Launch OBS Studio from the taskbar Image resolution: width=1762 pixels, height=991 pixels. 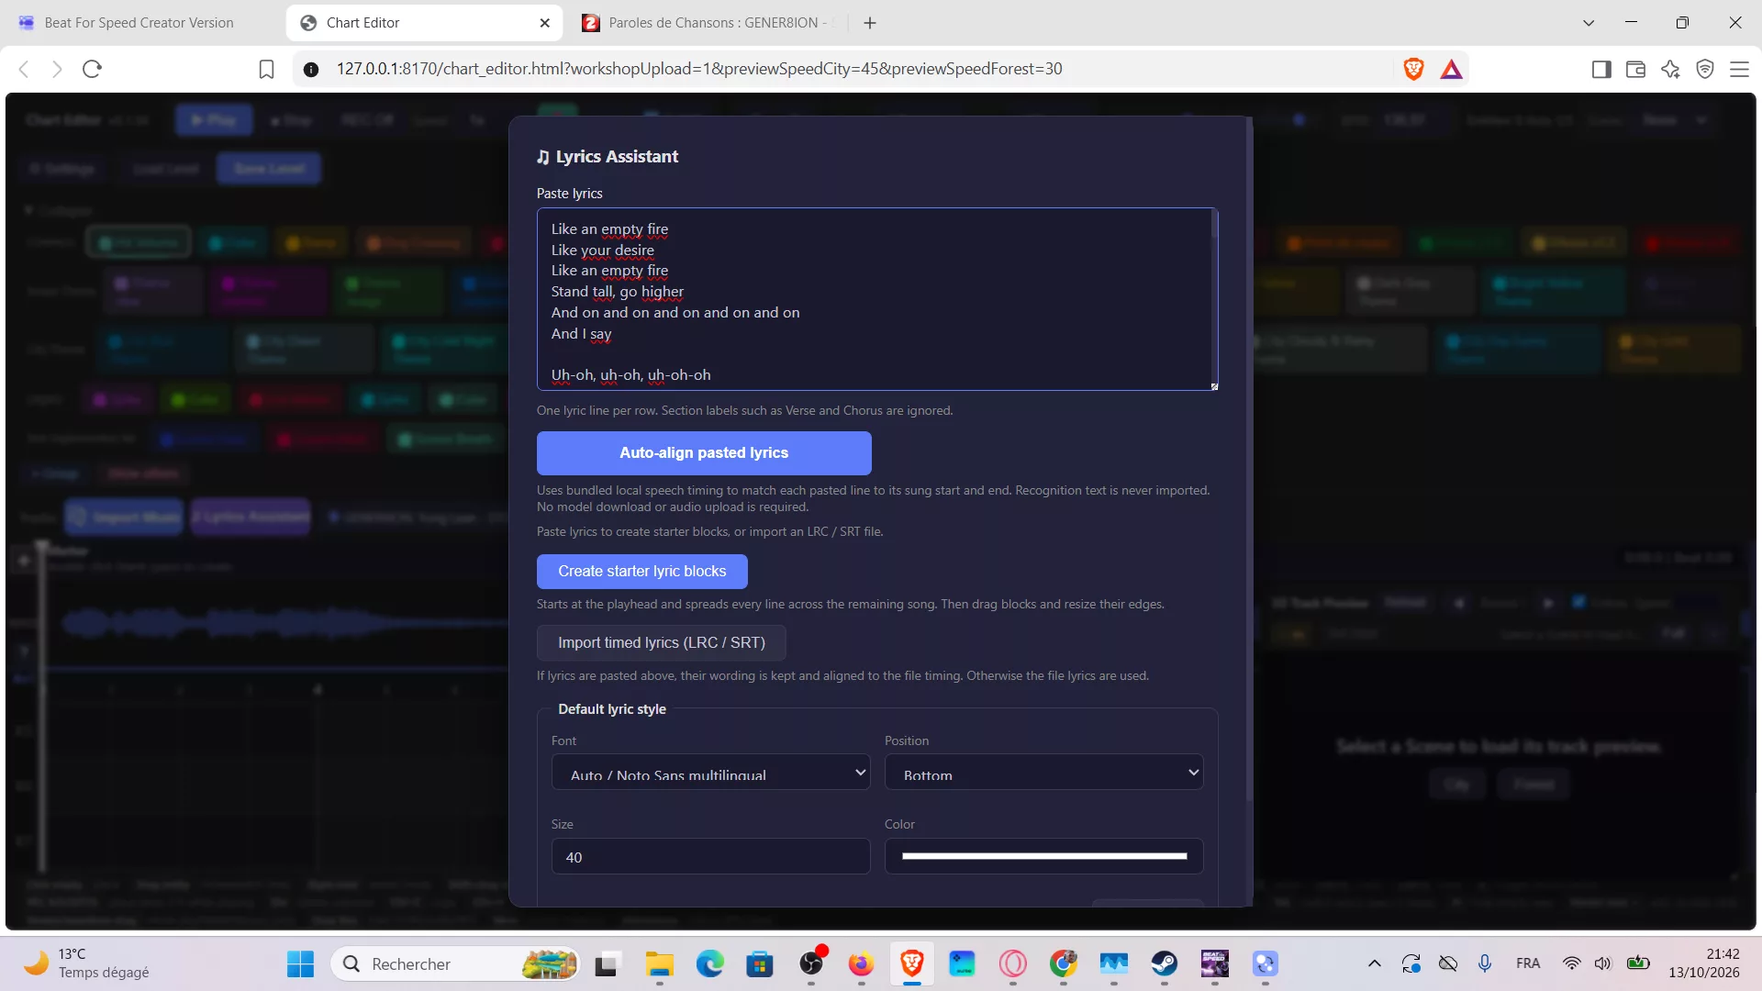click(x=811, y=963)
